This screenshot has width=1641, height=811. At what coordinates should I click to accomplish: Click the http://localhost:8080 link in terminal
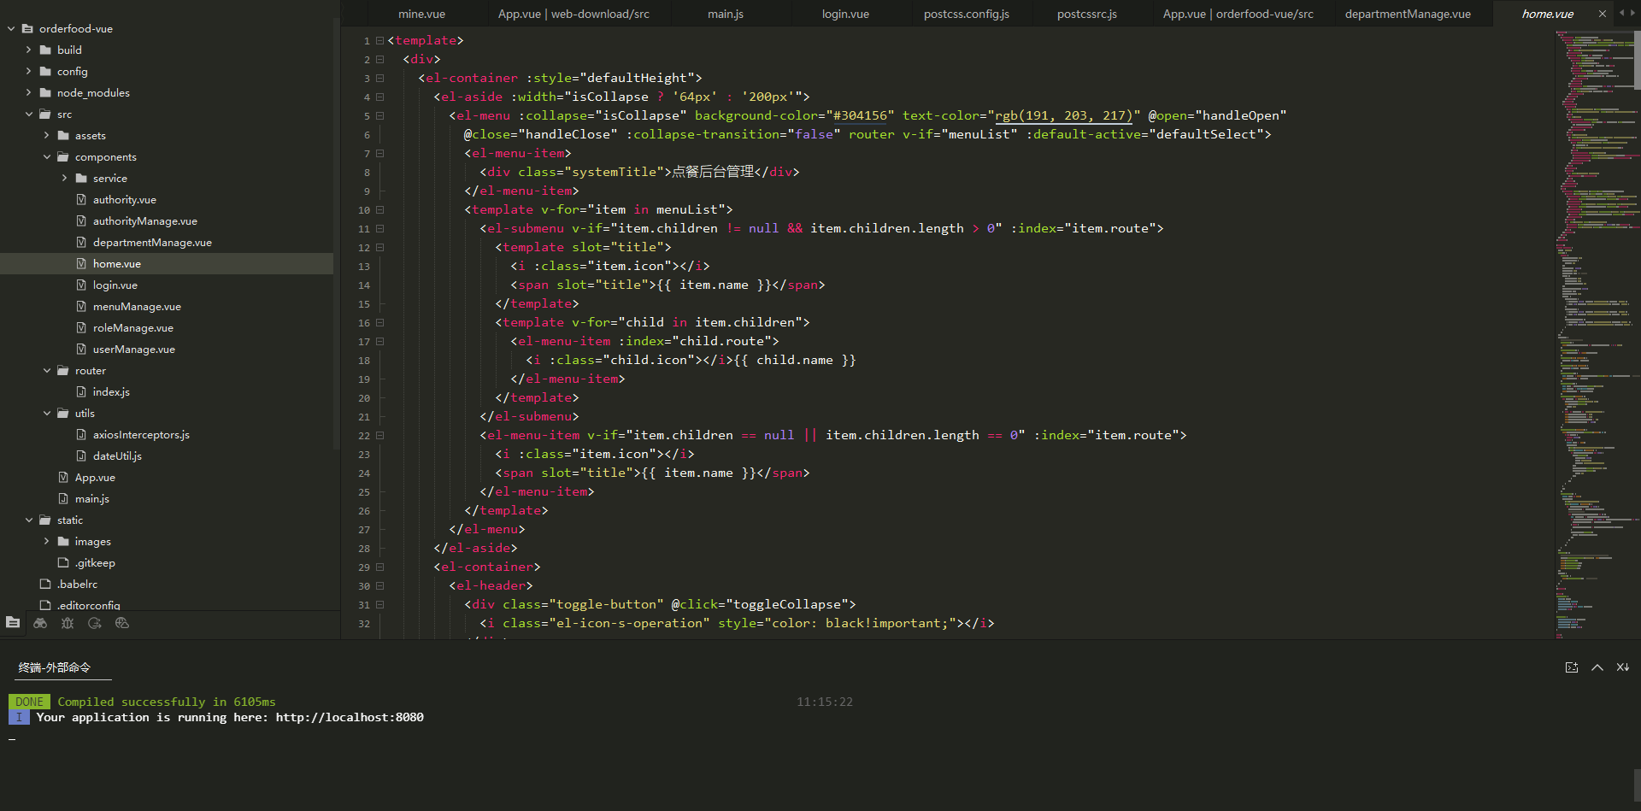(350, 718)
